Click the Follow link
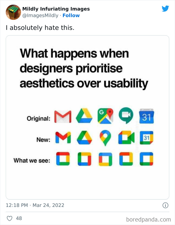This screenshot has width=175, height=225. coord(71,16)
